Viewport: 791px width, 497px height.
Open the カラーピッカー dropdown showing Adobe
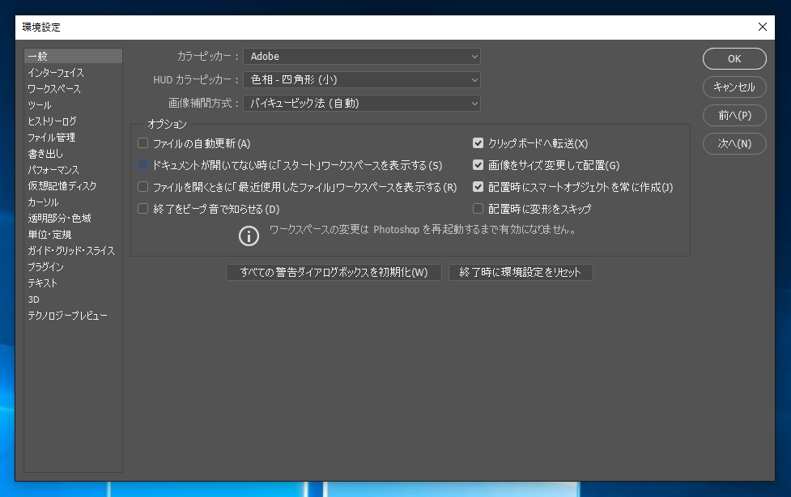click(362, 56)
